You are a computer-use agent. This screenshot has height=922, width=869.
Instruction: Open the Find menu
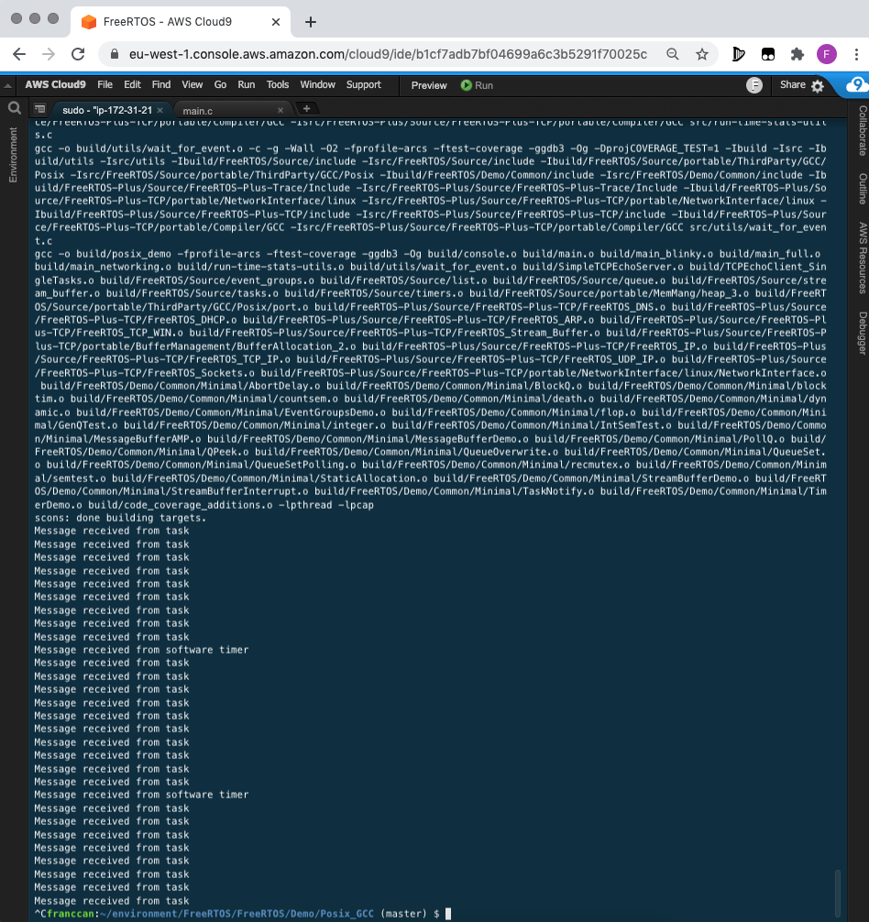pos(161,84)
